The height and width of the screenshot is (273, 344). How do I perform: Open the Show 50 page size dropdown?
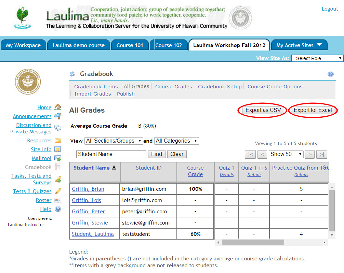[286, 154]
